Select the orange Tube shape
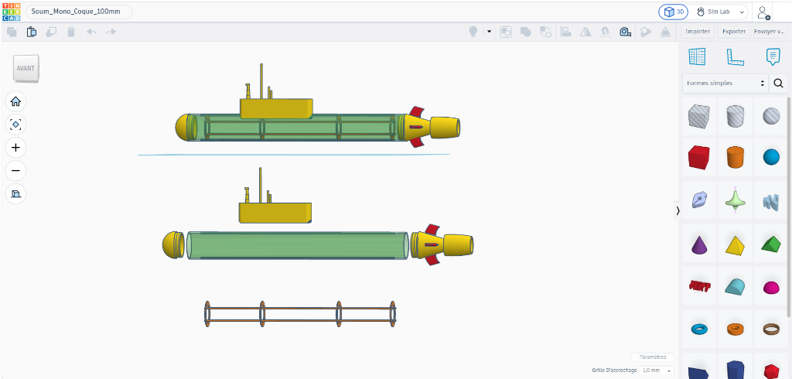792x379 pixels. [x=736, y=329]
